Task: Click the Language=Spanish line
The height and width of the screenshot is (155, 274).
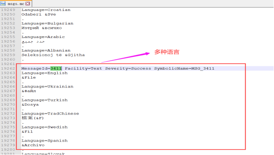Action: pyautogui.click(x=45, y=141)
